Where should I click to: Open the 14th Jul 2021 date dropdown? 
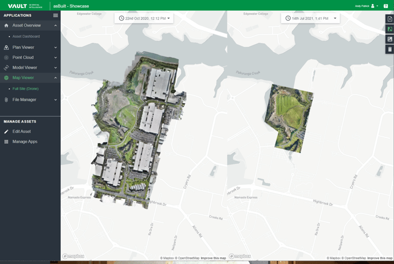click(310, 18)
